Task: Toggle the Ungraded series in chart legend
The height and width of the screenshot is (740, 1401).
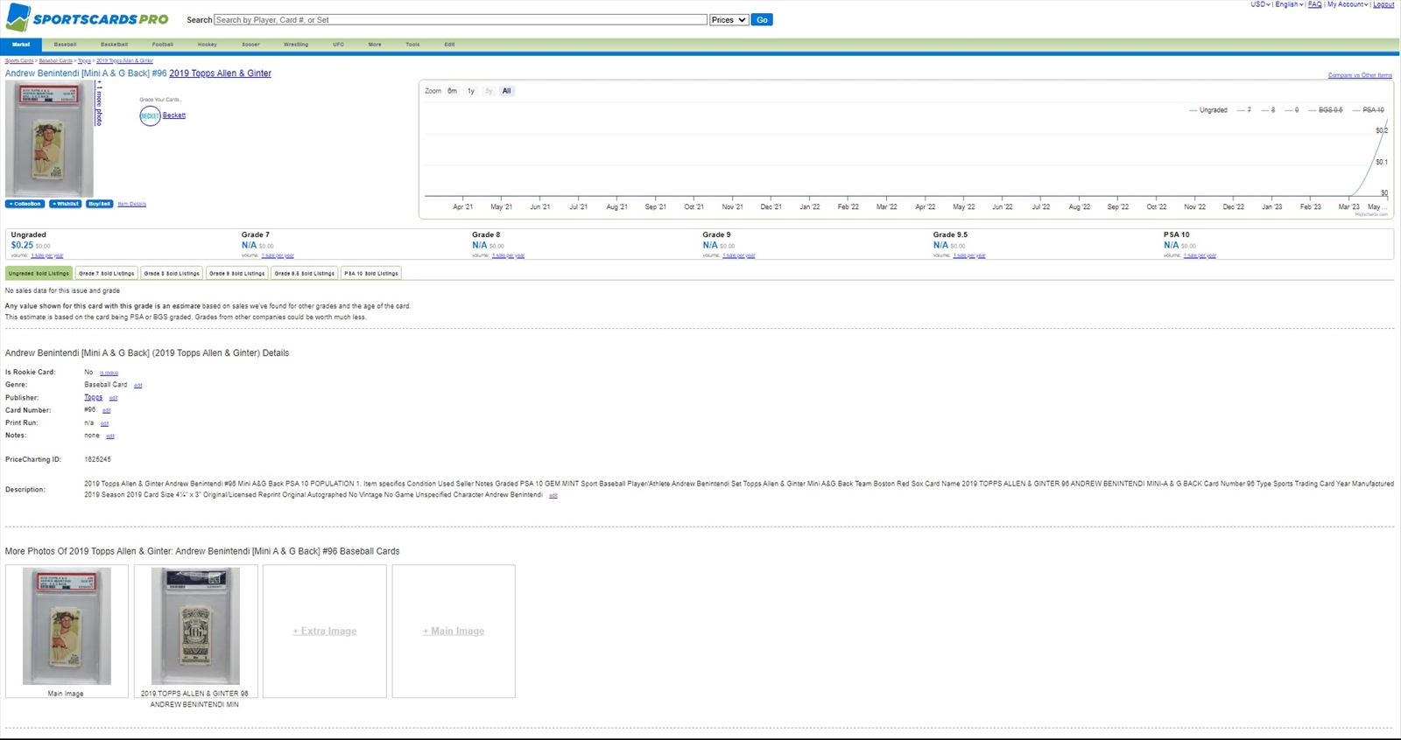Action: (1208, 110)
